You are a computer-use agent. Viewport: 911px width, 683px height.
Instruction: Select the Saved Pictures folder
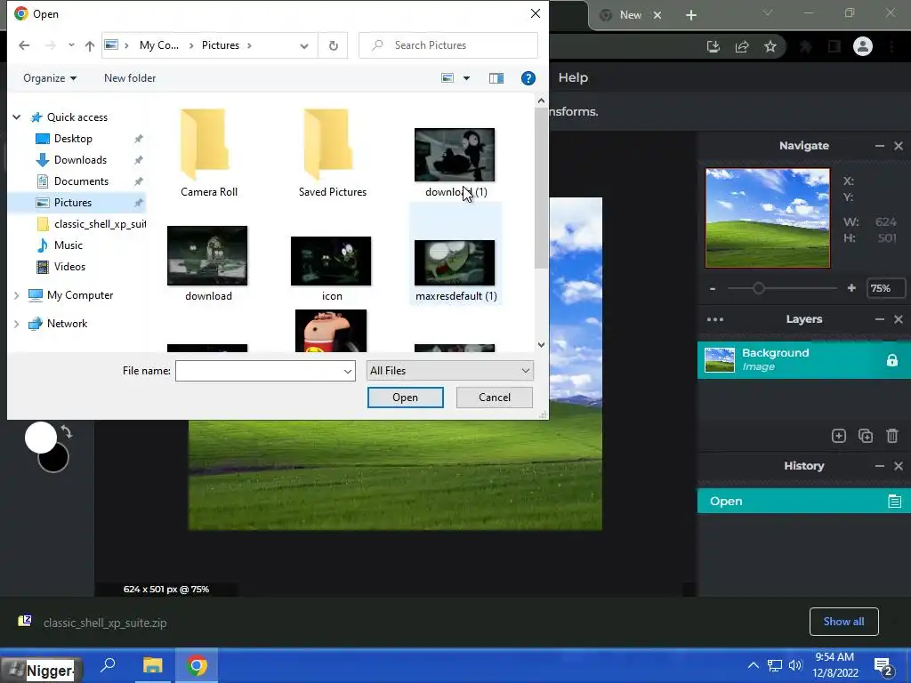coord(333,152)
